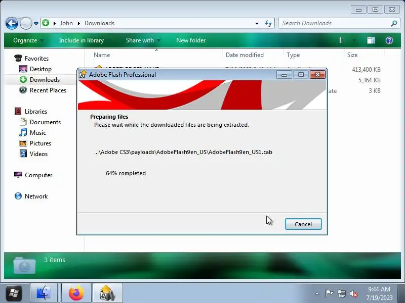The width and height of the screenshot is (405, 303).
Task: Click the network tray icon
Action: (x=341, y=293)
